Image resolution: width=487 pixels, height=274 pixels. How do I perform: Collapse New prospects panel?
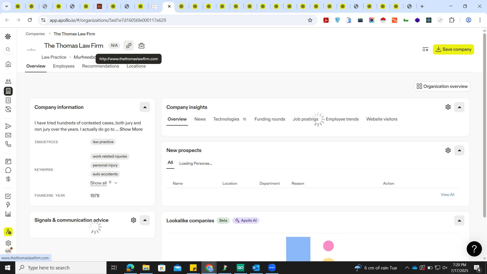[459, 150]
